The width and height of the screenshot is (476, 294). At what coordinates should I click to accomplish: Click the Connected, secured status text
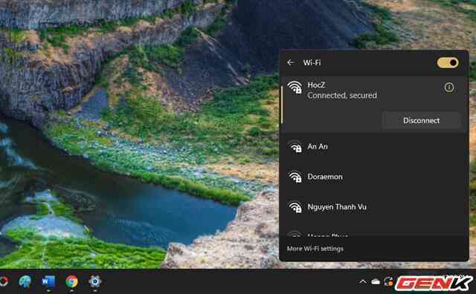(342, 96)
